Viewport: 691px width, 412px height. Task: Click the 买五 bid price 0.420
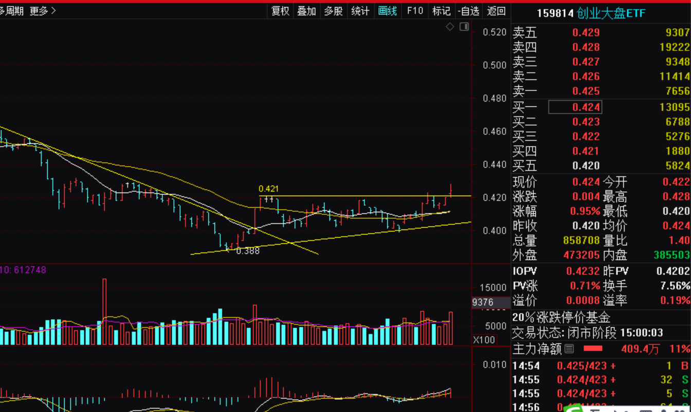586,166
